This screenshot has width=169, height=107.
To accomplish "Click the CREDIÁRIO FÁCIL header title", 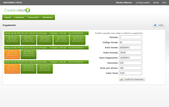I will point(13,3).
